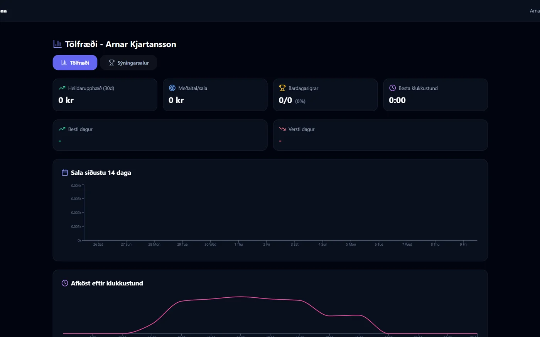This screenshot has height=337, width=540.
Task: Click the calendar icon beside Sala síðustu 14 daga
Action: [65, 173]
